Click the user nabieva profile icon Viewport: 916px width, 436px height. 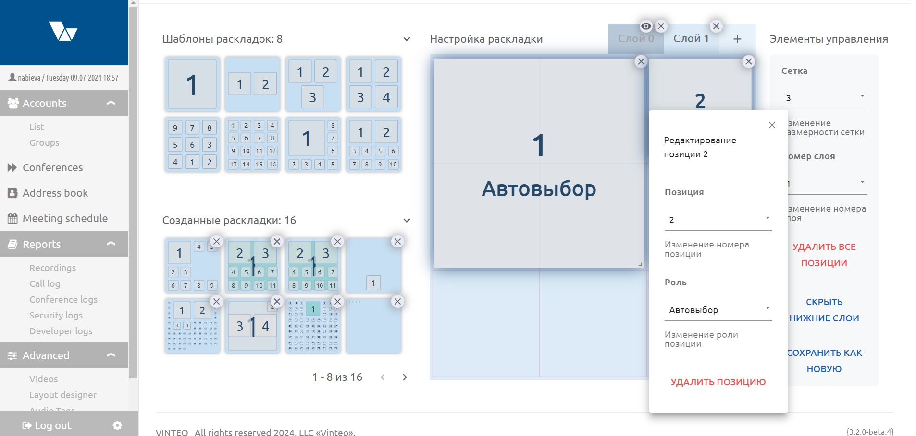click(x=12, y=77)
